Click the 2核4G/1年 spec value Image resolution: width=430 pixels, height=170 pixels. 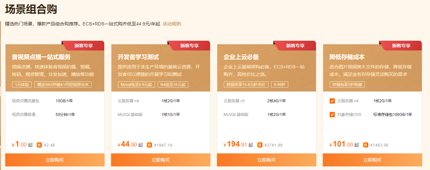pyautogui.click(x=277, y=101)
